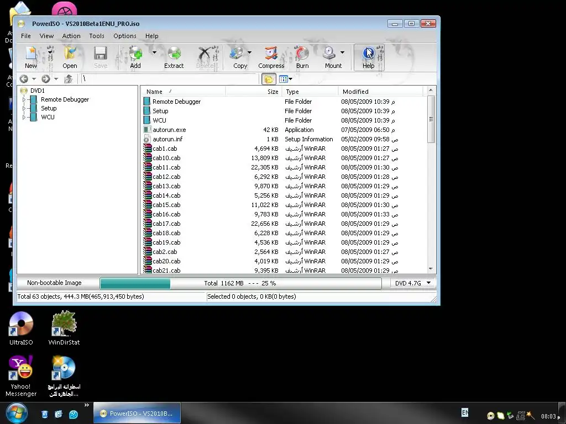Open the Help menu
The width and height of the screenshot is (566, 424).
152,36
